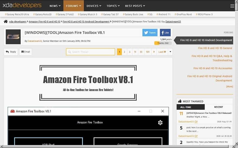This screenshot has height=148, width=238.
Task: Click the next page chevron arrow
Action: [154, 52]
